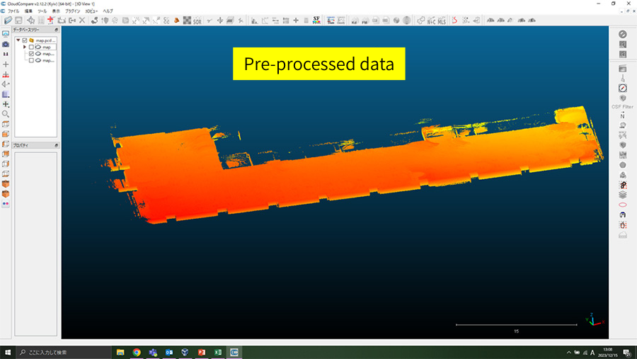Open the ツール (Tools) menu
Image resolution: width=637 pixels, height=359 pixels.
[42, 11]
